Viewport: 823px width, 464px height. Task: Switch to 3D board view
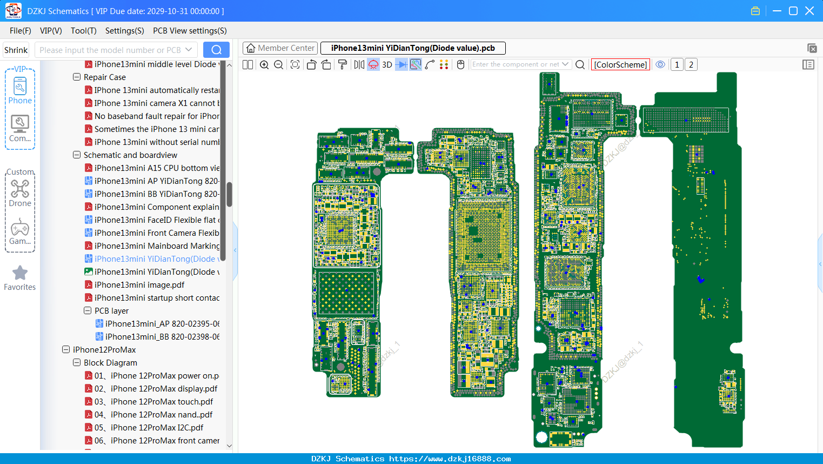pos(387,65)
